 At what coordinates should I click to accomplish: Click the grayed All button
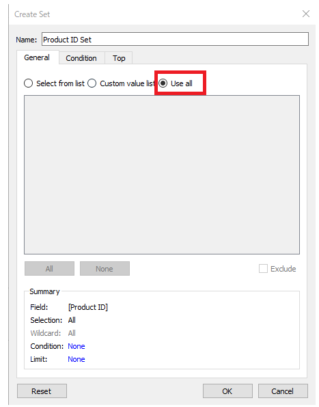pyautogui.click(x=49, y=269)
